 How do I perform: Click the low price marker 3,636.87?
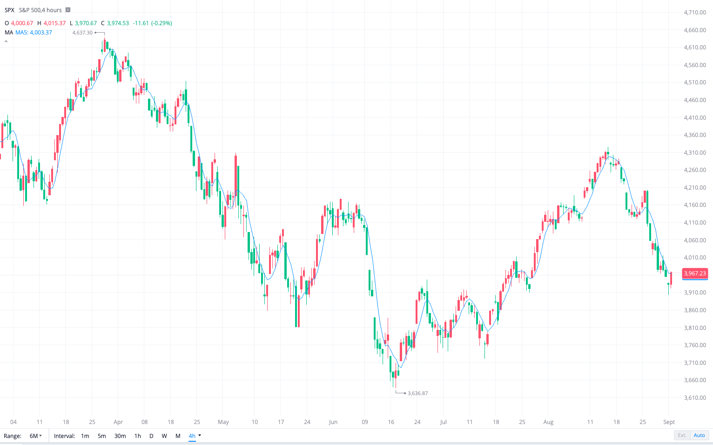point(417,393)
